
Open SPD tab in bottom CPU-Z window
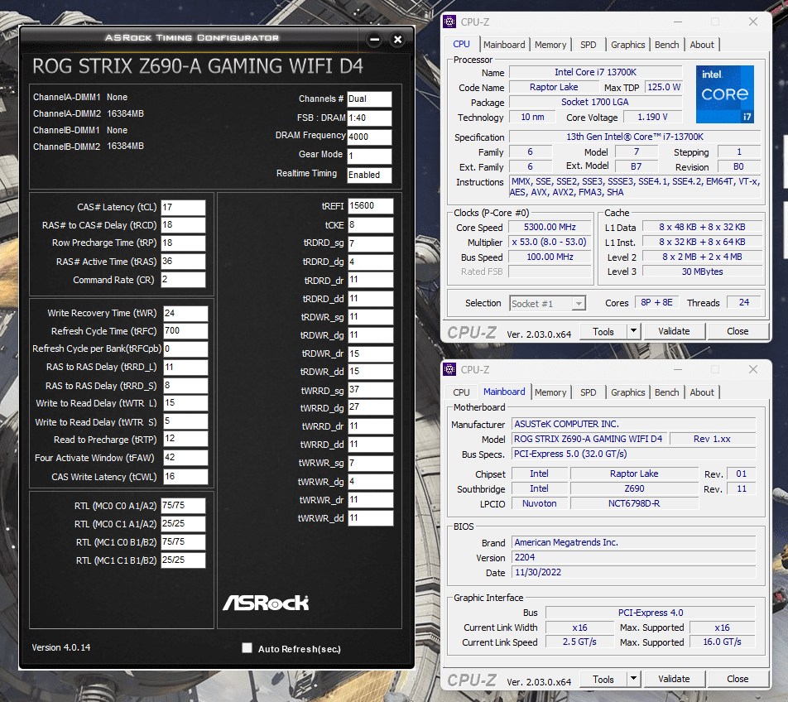(588, 392)
